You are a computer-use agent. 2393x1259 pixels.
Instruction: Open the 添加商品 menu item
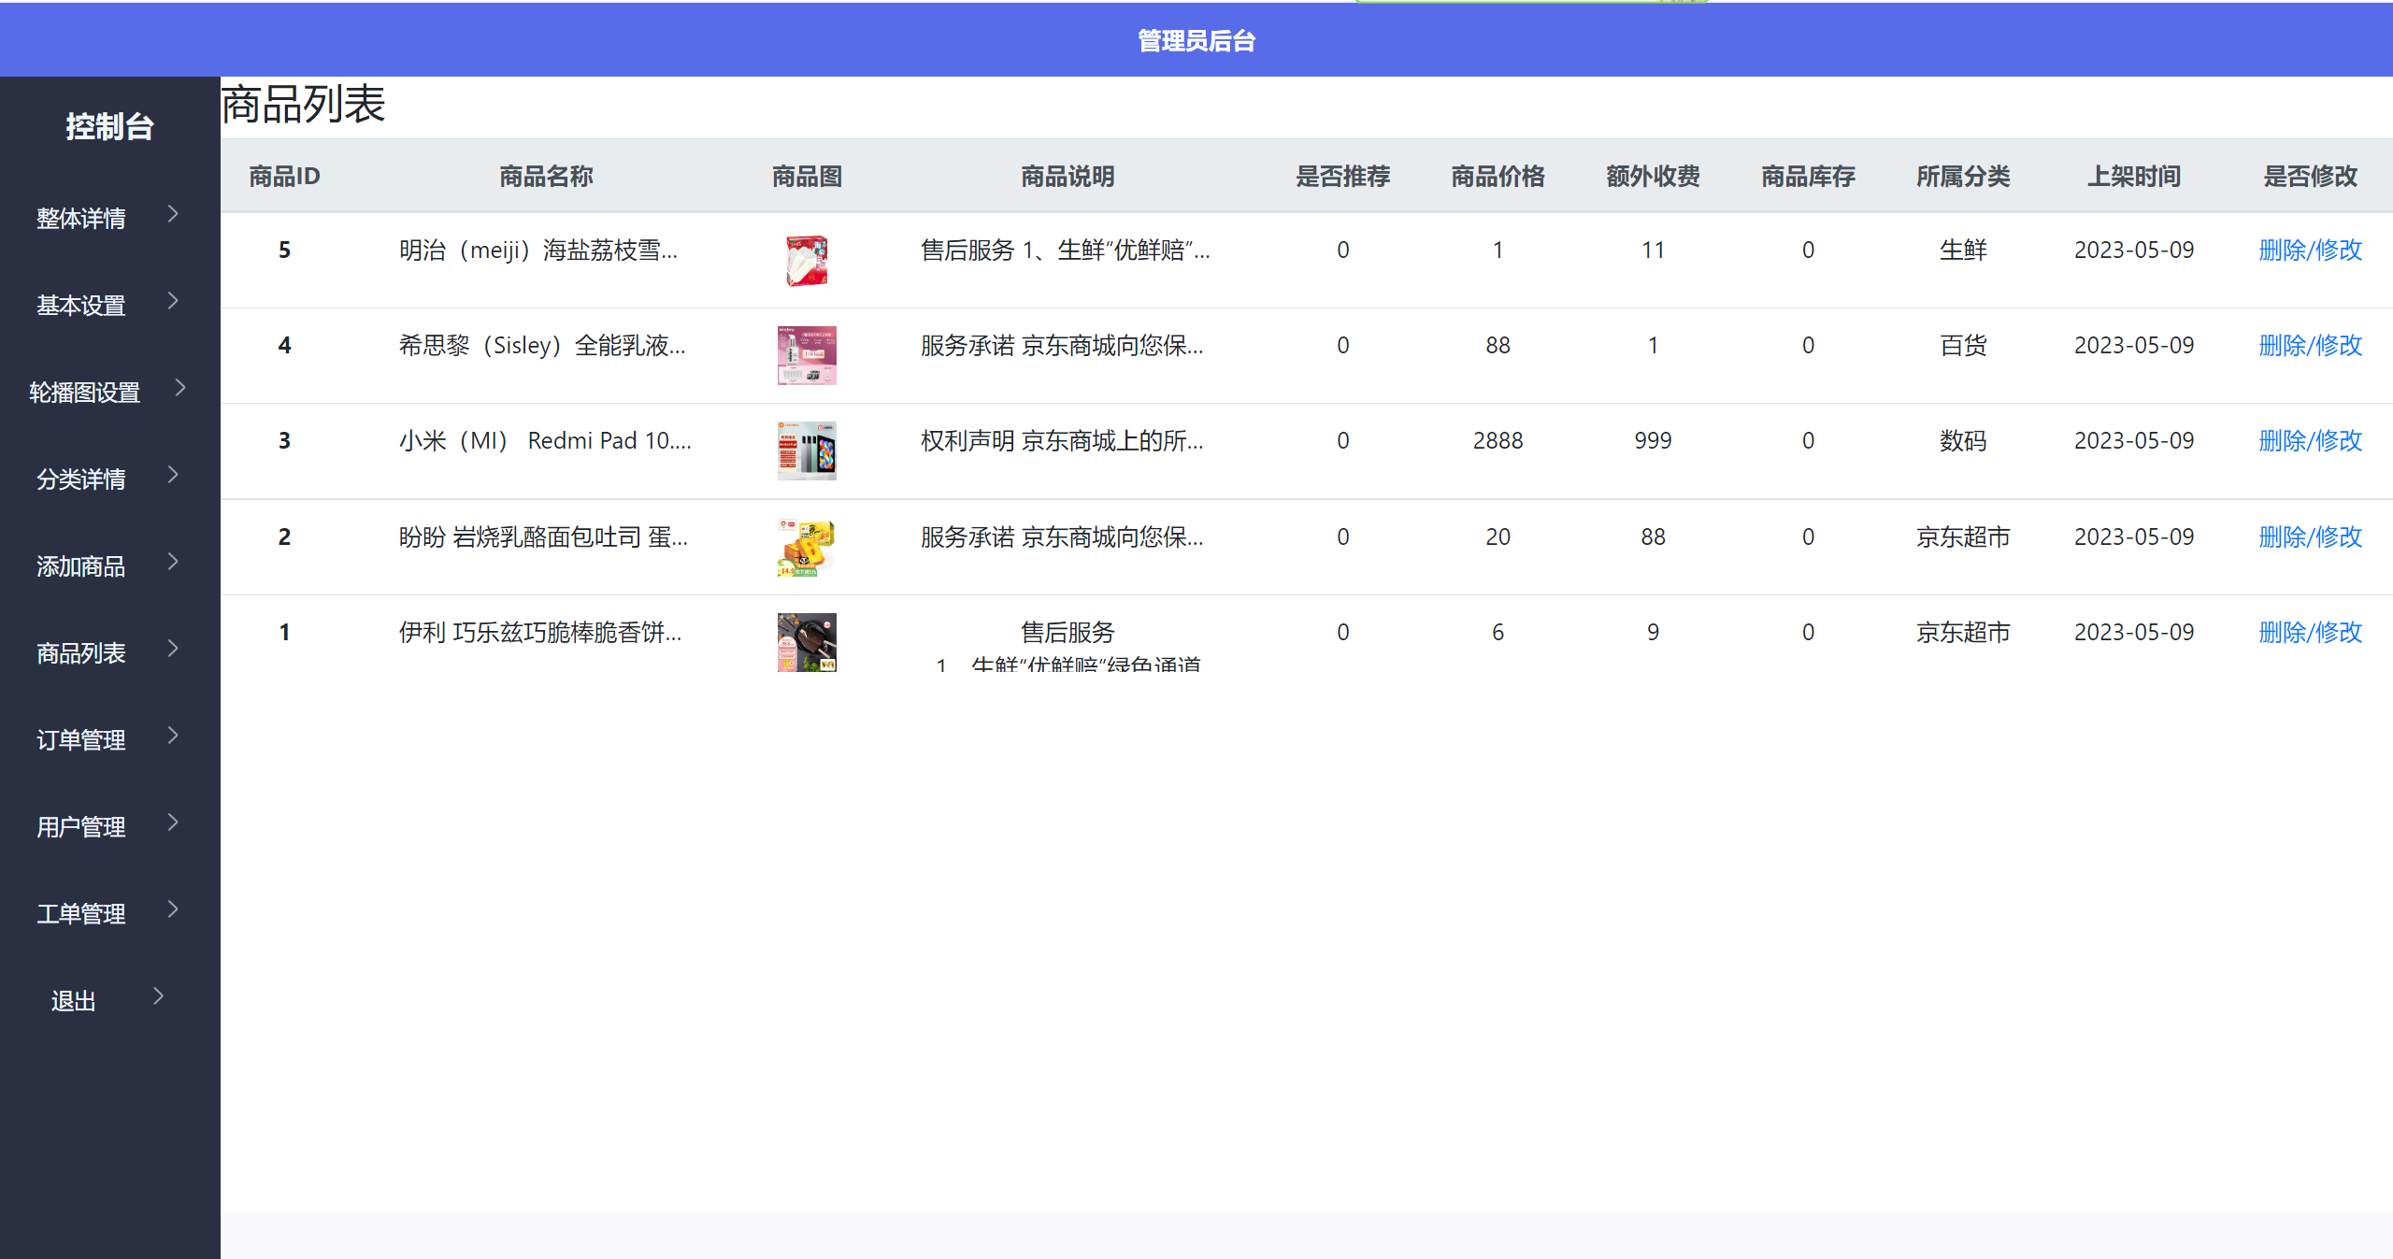tap(81, 566)
